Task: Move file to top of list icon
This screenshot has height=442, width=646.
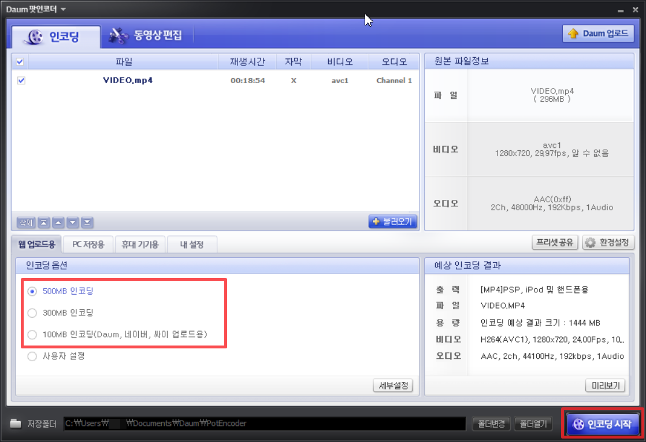Action: pos(44,222)
